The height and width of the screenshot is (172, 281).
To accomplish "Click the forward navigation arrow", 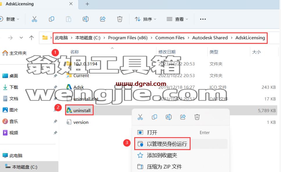I will (10, 38).
